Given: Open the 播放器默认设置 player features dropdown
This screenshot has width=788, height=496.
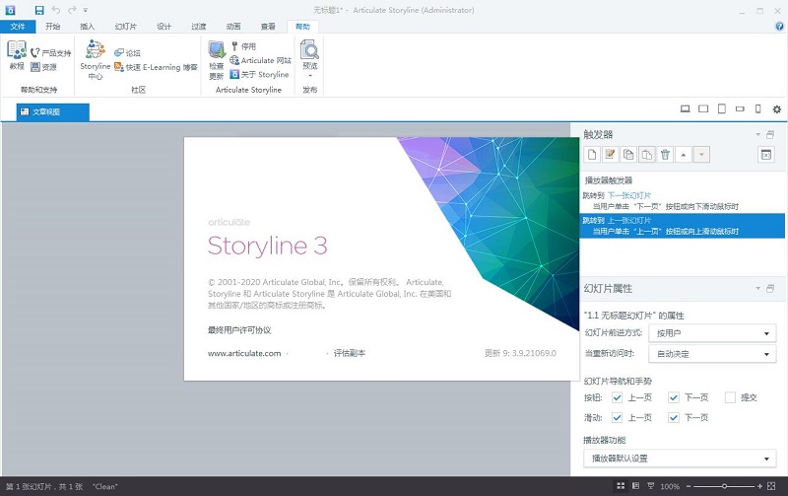Looking at the screenshot, I should 680,459.
